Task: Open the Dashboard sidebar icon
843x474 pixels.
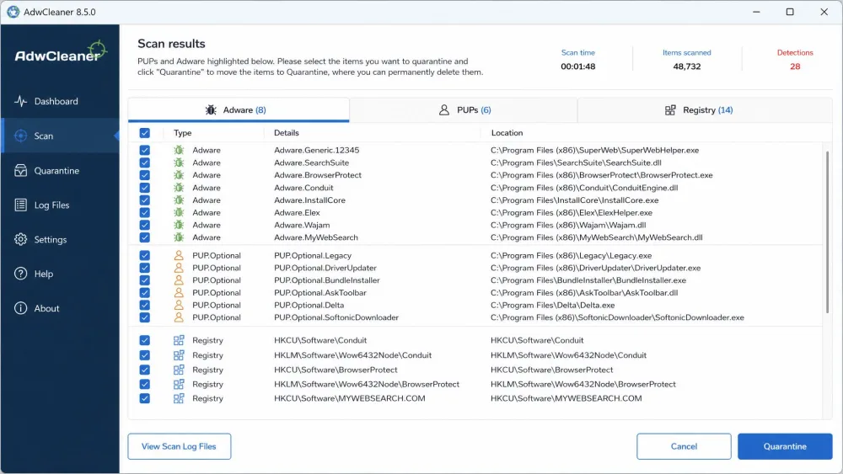Action: [x=20, y=101]
